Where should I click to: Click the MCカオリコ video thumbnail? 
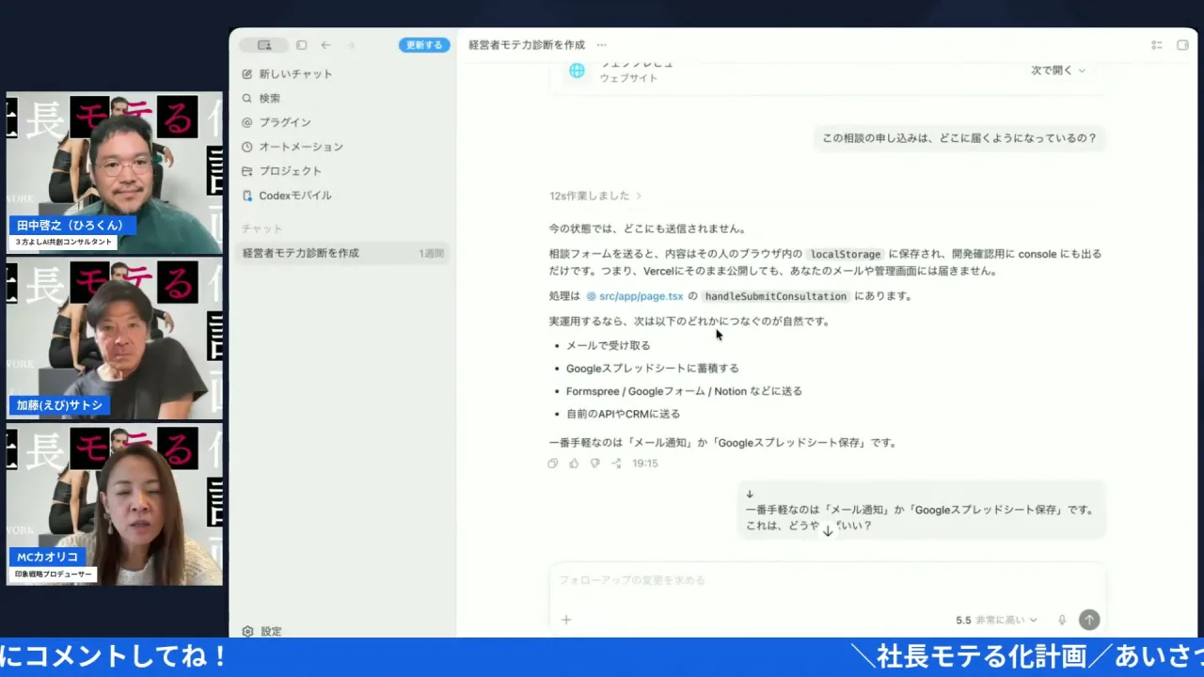pyautogui.click(x=115, y=505)
